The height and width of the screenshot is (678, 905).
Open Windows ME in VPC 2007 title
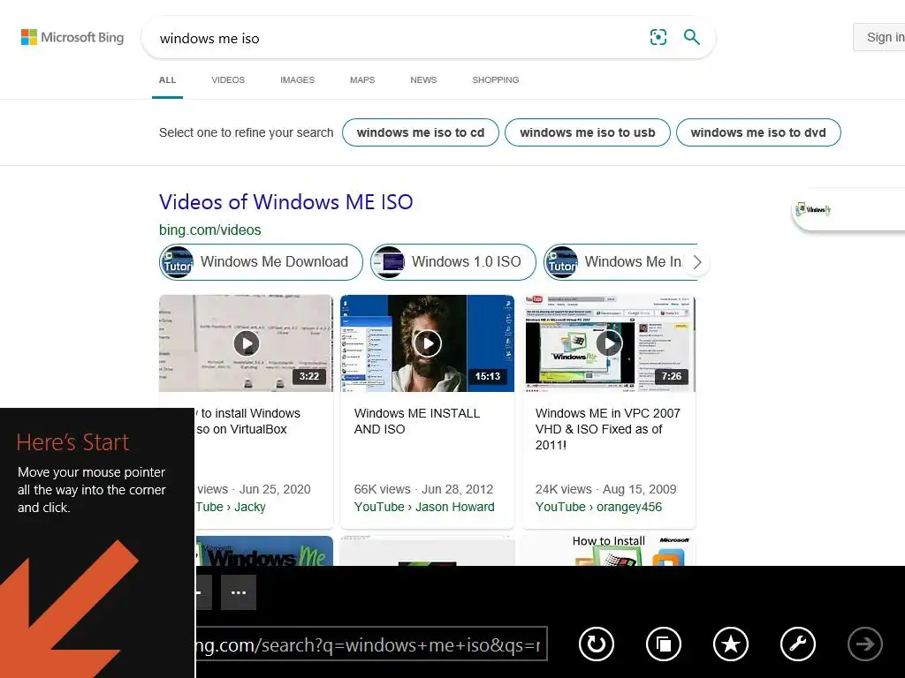click(608, 429)
